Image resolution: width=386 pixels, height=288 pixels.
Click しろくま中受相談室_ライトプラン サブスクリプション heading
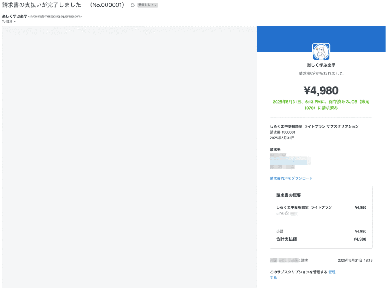coord(314,126)
